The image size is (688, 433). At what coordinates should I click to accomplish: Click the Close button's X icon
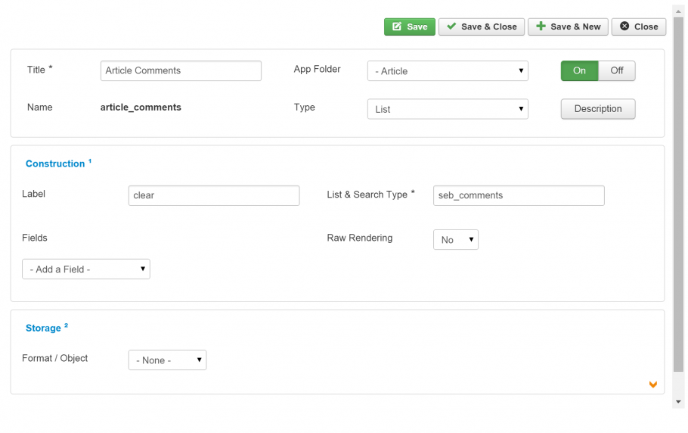(624, 26)
